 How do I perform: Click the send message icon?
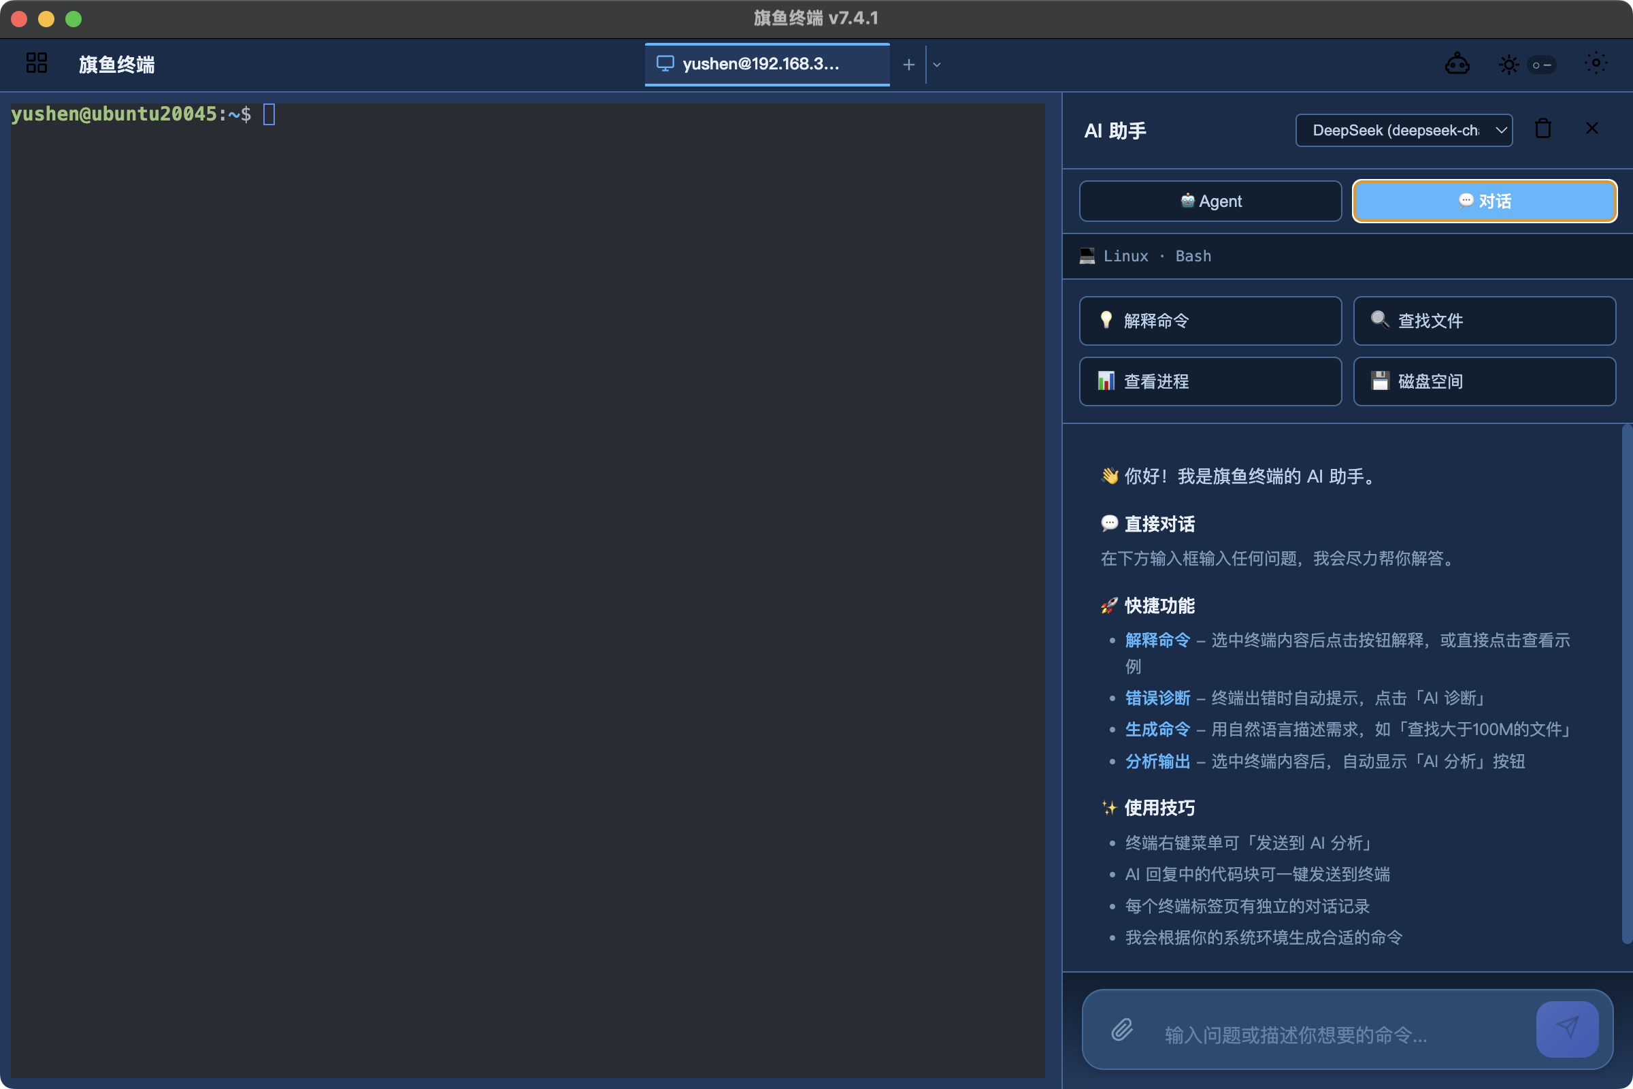point(1568,1029)
